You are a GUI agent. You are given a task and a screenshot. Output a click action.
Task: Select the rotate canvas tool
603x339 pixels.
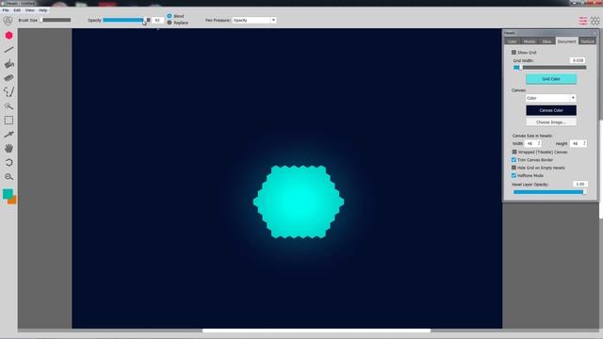pos(8,163)
